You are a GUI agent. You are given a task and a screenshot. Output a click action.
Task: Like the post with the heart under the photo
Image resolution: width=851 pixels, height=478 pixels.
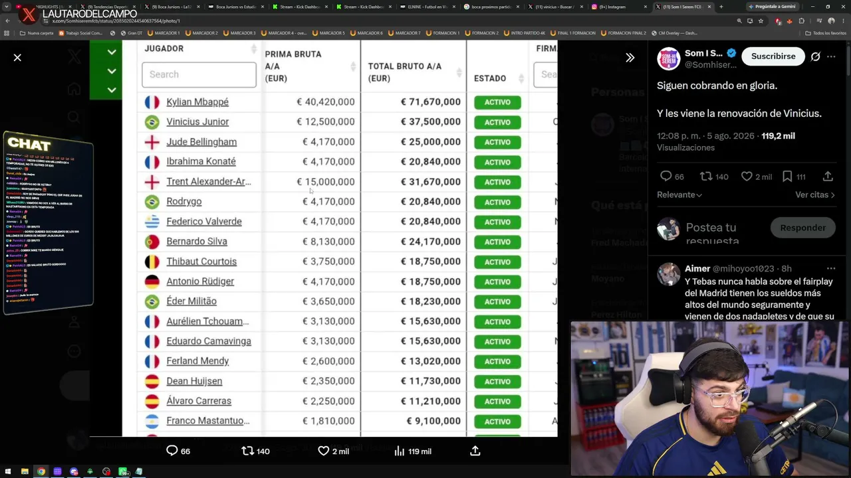click(x=323, y=451)
